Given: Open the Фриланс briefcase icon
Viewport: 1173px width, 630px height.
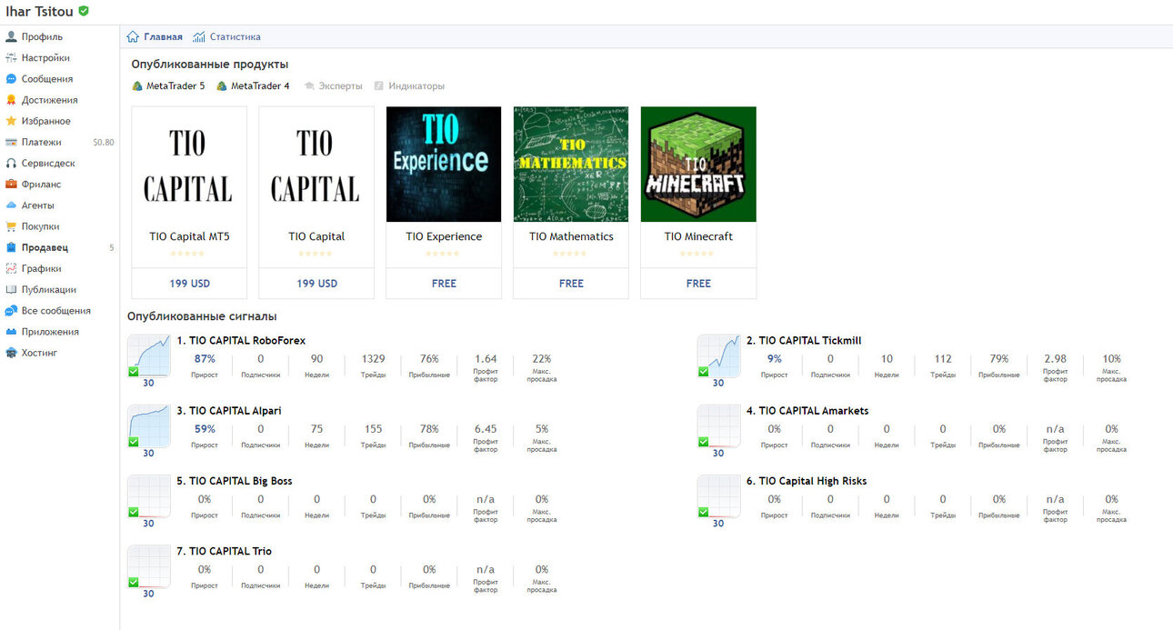Looking at the screenshot, I should tap(11, 184).
